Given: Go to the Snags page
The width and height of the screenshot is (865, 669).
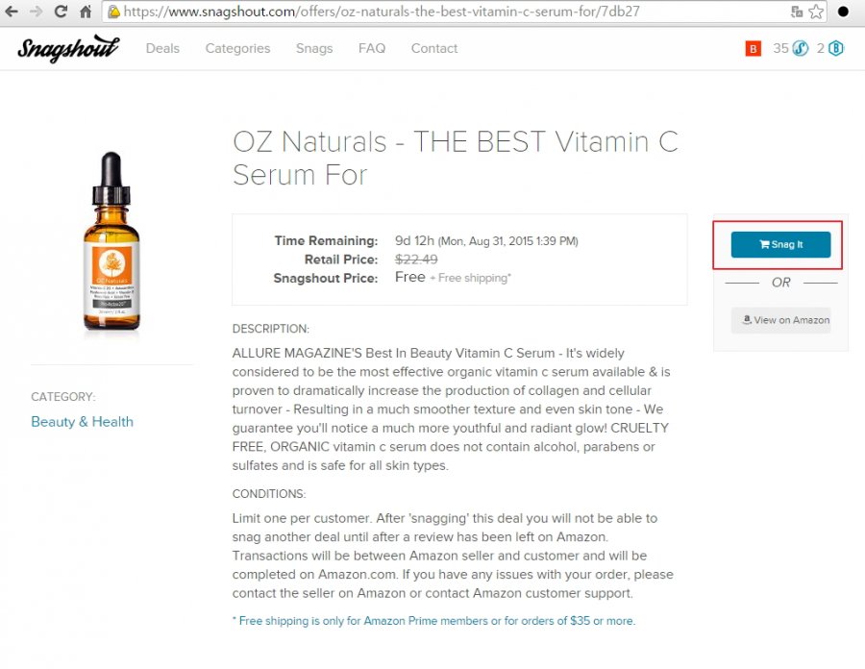Looking at the screenshot, I should point(314,48).
